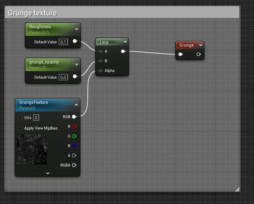Click the grunge_opacity Default Value output pin
This screenshot has width=254, height=204.
[x=75, y=77]
